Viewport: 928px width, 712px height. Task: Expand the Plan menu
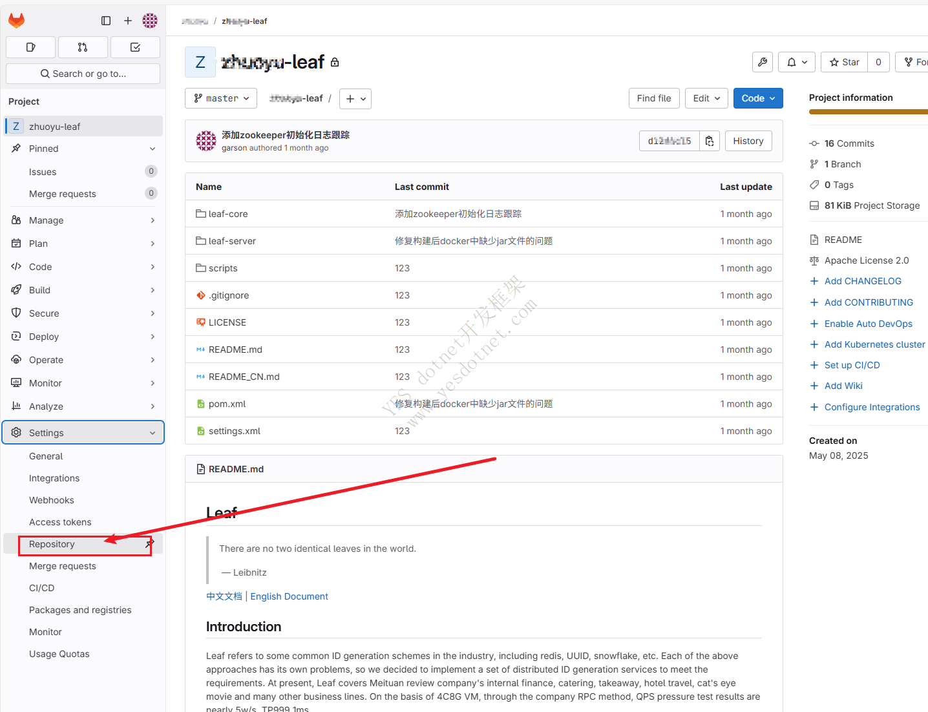click(x=83, y=244)
